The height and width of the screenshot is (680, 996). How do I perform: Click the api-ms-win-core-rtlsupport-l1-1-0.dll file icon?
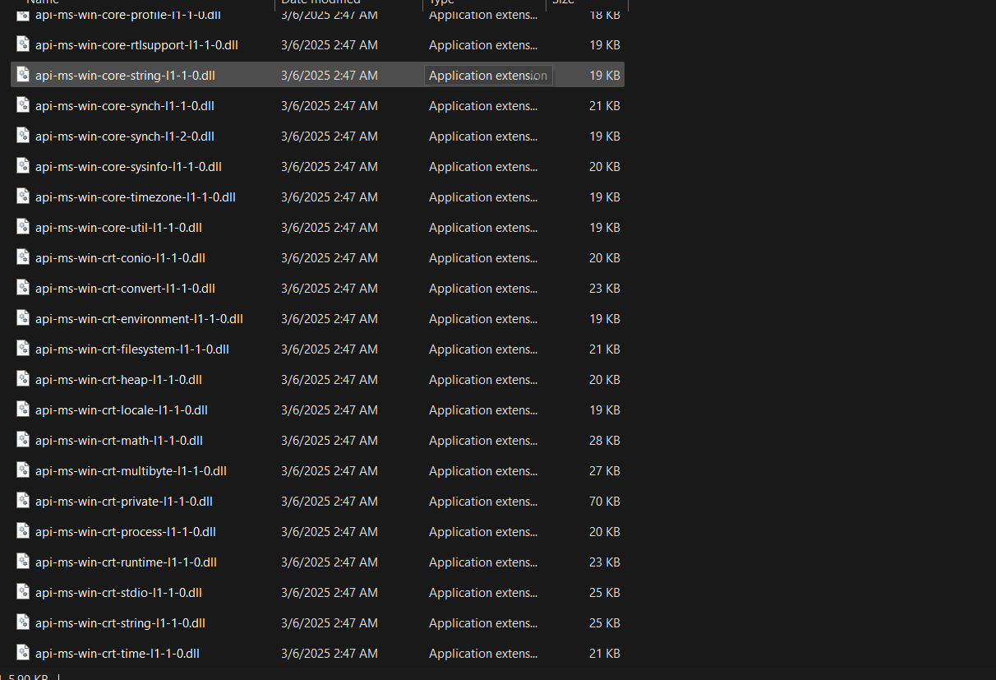[x=23, y=44]
